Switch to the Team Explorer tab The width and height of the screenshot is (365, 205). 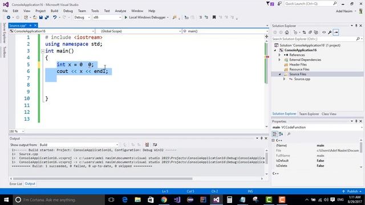(309, 114)
